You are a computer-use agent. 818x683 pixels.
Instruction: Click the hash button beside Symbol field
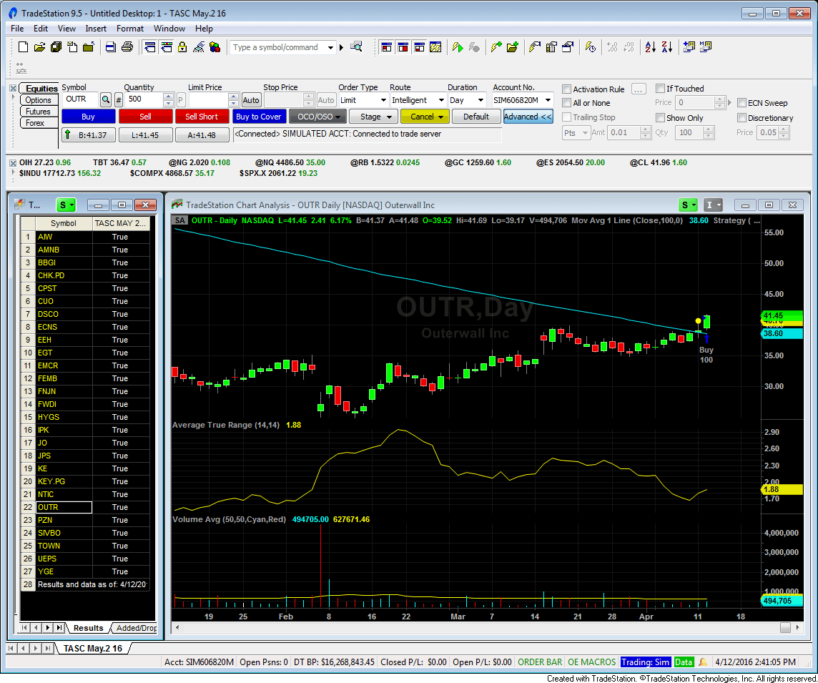119,99
